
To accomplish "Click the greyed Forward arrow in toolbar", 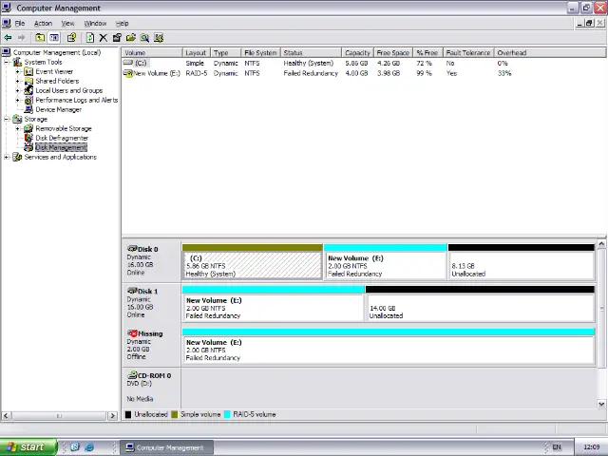I will 21,38.
